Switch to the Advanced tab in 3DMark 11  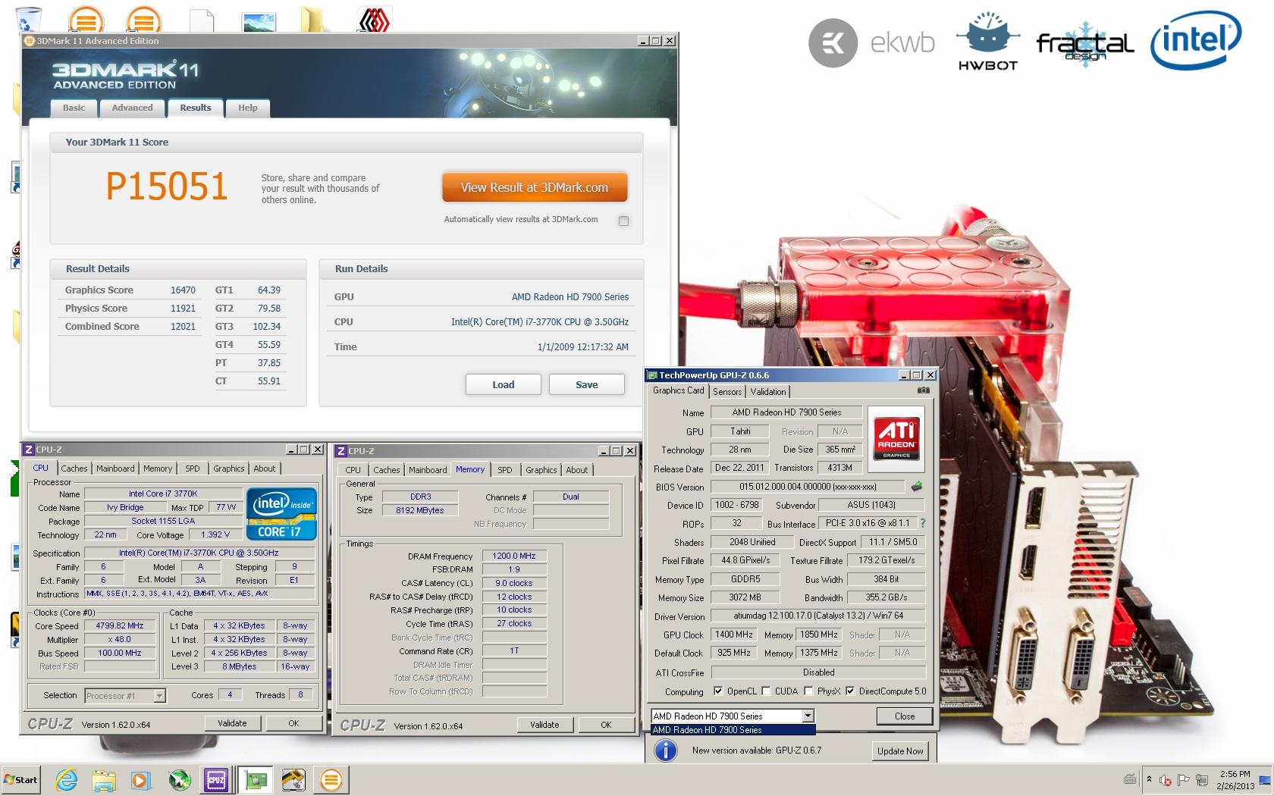132,108
